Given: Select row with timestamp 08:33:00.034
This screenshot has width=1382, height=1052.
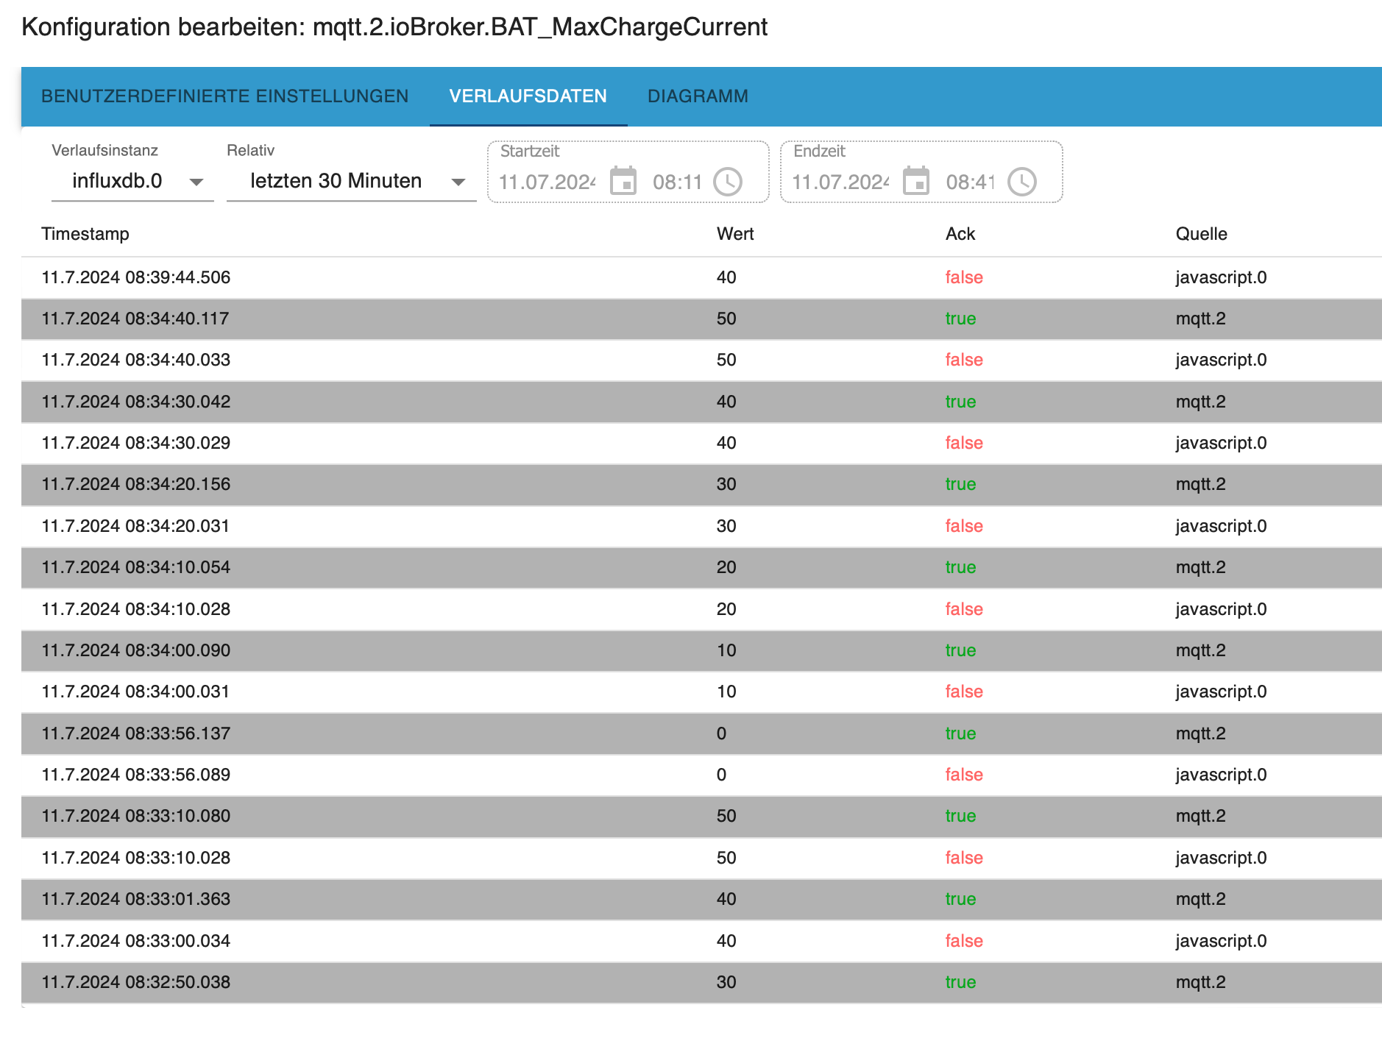Looking at the screenshot, I should [701, 941].
